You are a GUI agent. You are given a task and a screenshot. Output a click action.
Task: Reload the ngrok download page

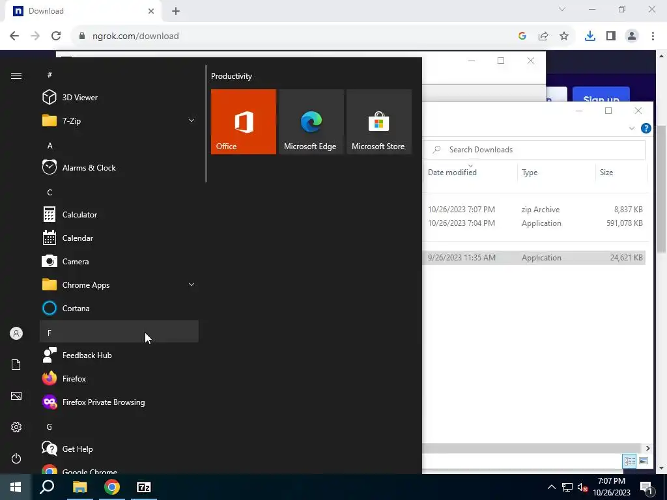pyautogui.click(x=56, y=36)
